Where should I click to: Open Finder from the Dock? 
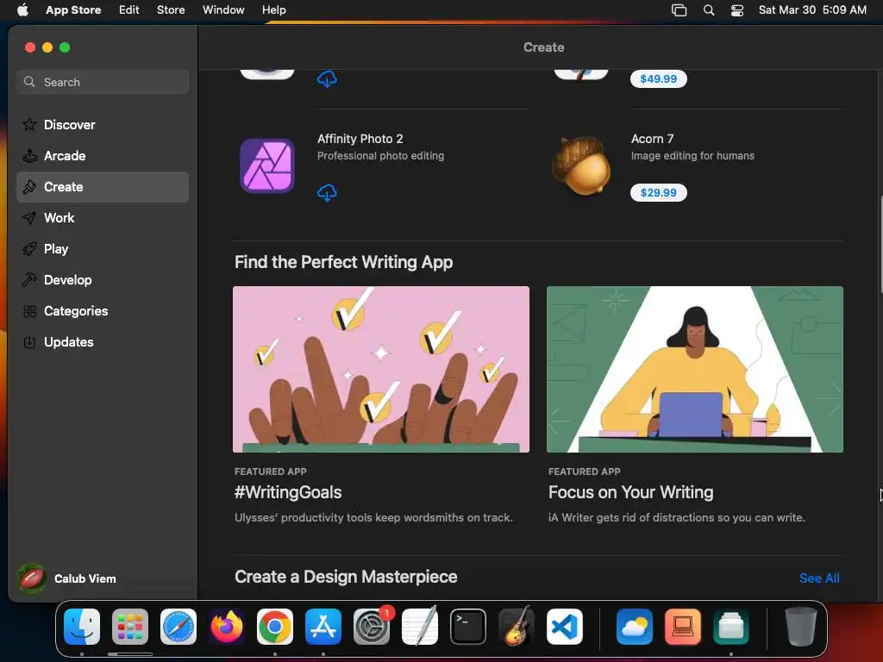[82, 627]
